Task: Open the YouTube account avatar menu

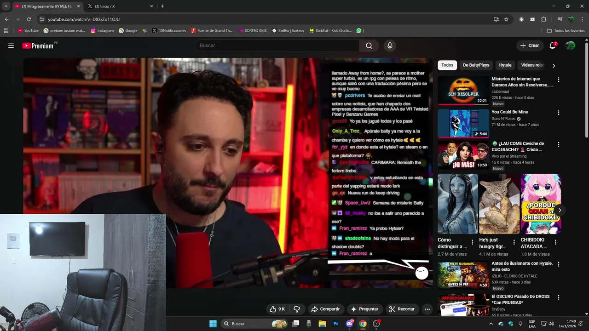Action: (x=570, y=46)
